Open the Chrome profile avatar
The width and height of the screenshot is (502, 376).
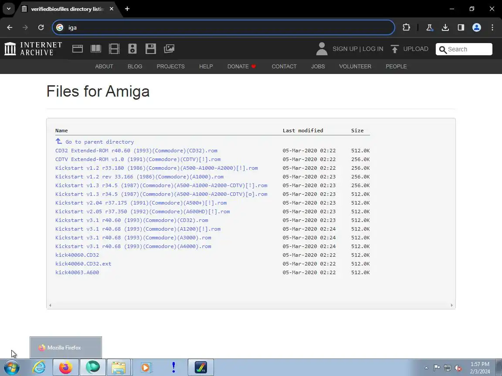(x=477, y=27)
